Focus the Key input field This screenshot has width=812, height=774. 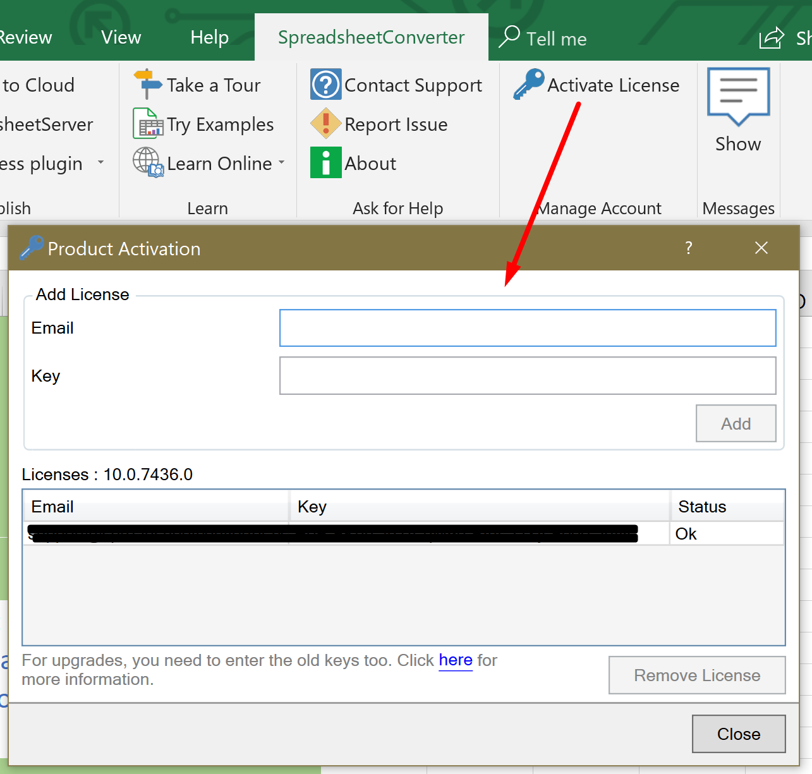point(528,375)
